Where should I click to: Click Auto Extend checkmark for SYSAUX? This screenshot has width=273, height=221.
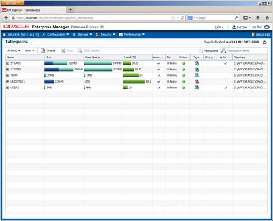(x=158, y=63)
